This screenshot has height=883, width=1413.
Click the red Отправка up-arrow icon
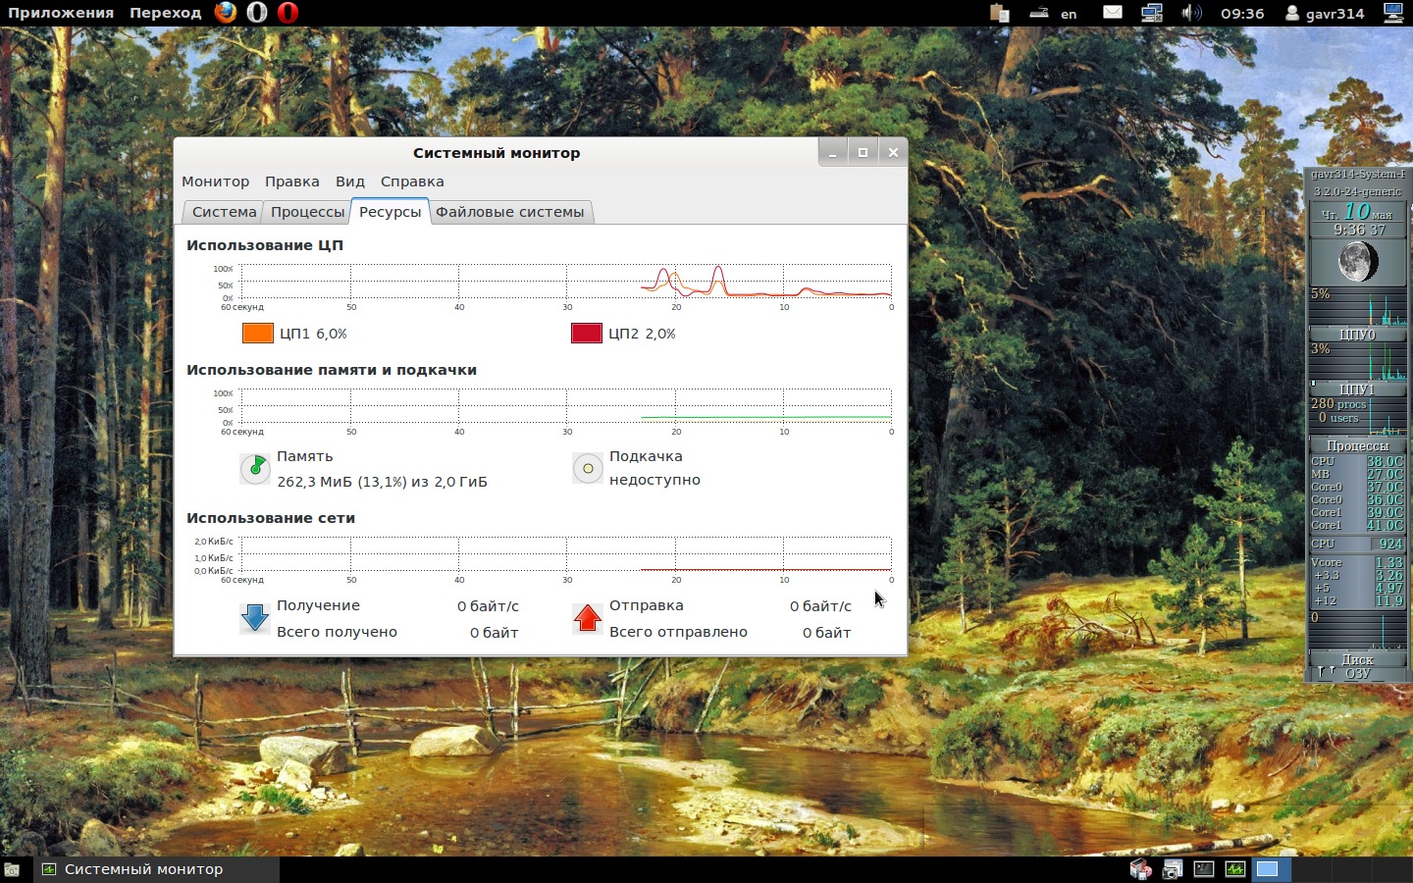pyautogui.click(x=588, y=618)
